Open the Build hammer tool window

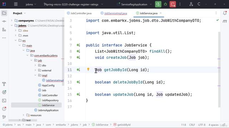click(x=4, y=84)
